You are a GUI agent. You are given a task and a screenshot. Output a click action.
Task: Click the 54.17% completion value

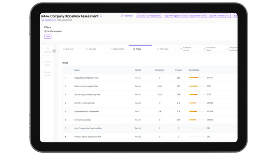click(x=210, y=78)
